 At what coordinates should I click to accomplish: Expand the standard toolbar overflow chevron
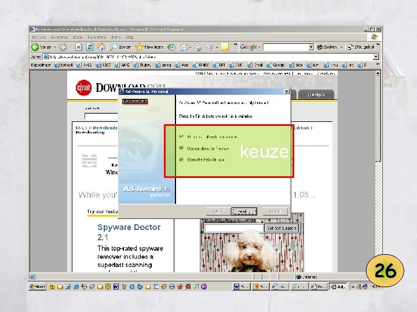tap(235, 44)
